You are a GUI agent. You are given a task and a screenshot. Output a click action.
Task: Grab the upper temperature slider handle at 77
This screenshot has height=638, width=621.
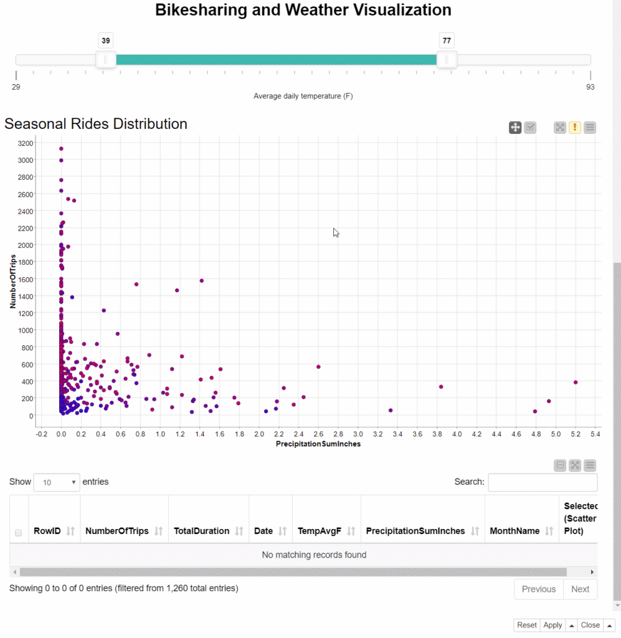(447, 59)
